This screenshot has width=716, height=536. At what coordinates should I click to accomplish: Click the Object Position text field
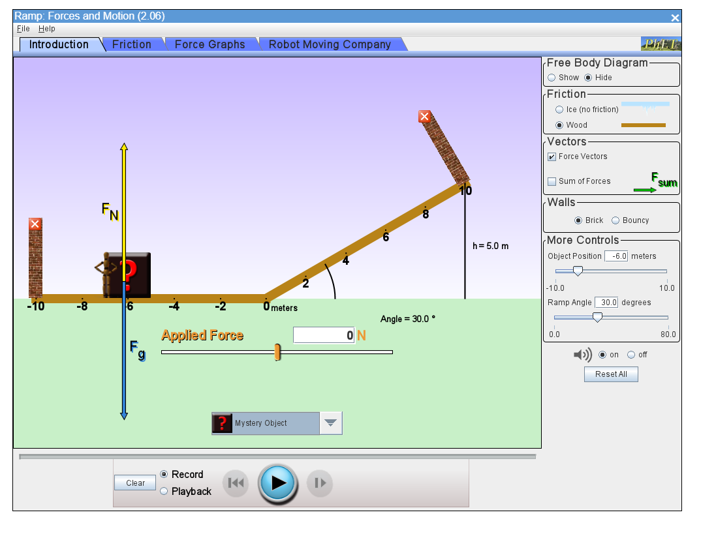pos(616,256)
